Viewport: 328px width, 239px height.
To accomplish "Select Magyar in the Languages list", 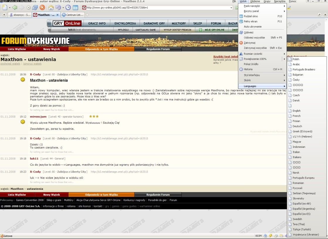I will tap(307, 142).
